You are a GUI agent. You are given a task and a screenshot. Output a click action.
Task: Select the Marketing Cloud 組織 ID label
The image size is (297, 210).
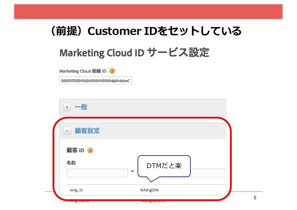coord(83,71)
